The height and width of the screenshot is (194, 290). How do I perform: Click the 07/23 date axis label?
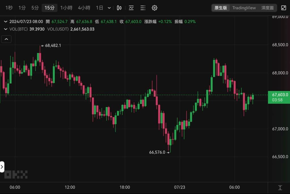tap(180, 187)
